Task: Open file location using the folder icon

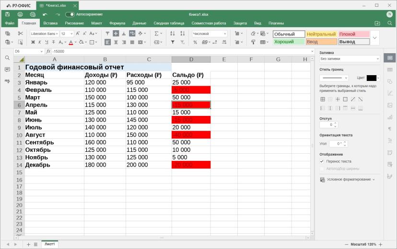Action: pos(377,23)
